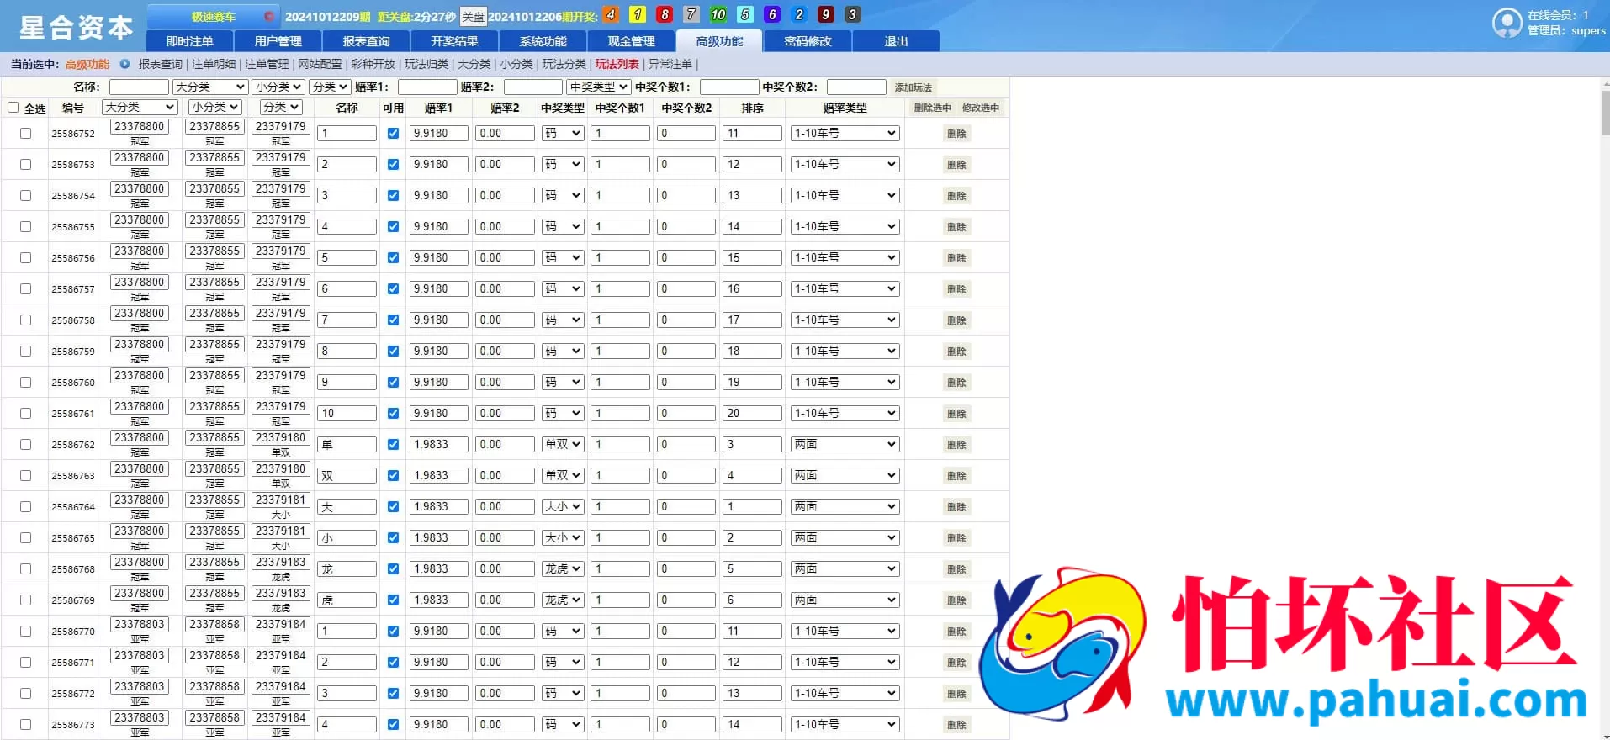1610x740 pixels.
Task: Click the admin user avatar icon
Action: (x=1507, y=23)
